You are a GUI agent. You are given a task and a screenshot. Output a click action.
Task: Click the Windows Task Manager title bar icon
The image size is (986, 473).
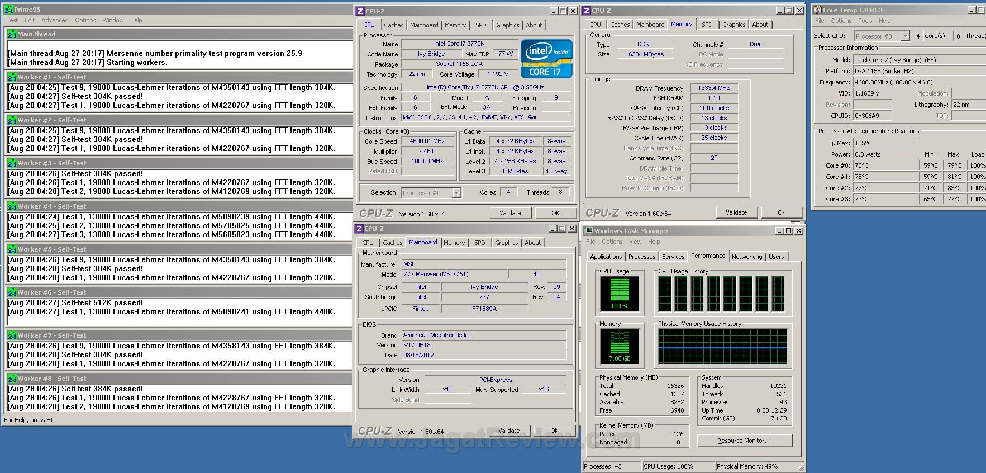[588, 231]
